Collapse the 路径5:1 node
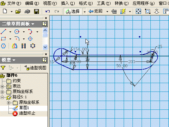Viewport: 169px width, 127px height. click(x=2, y=97)
